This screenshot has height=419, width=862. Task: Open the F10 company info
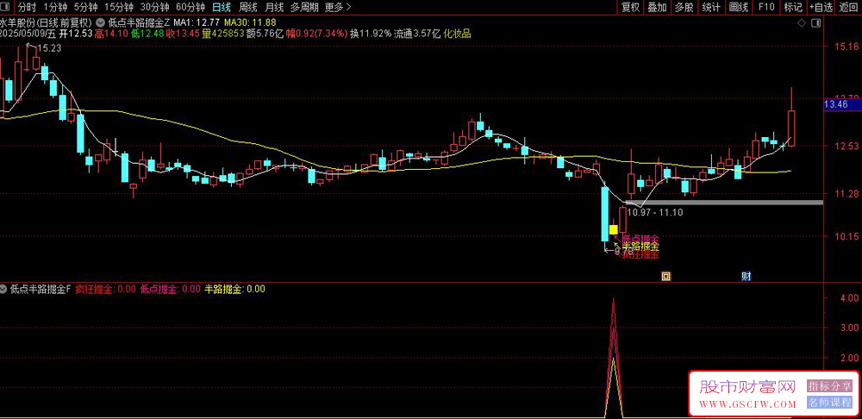(766, 7)
